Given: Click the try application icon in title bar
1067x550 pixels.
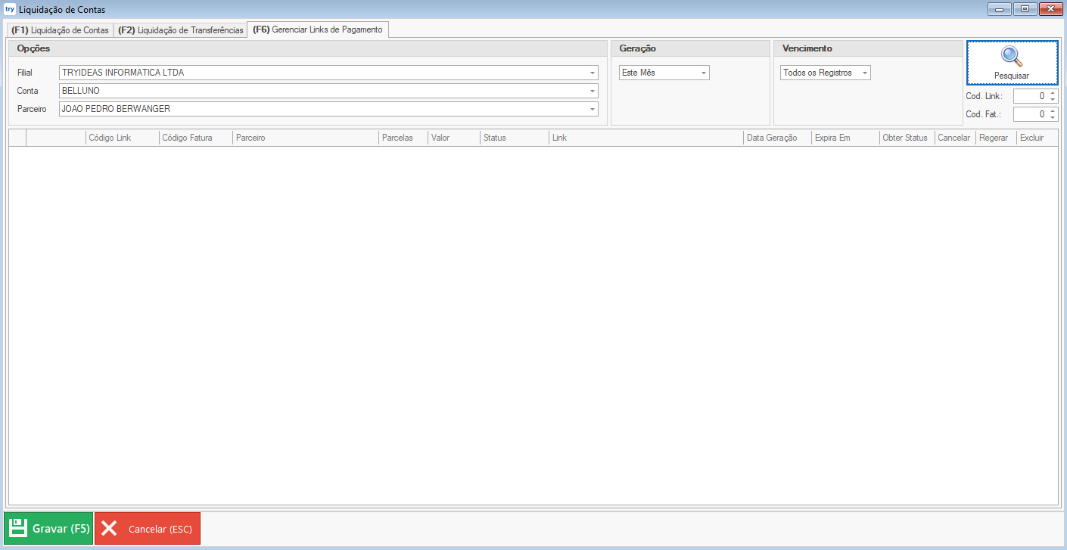Looking at the screenshot, I should point(10,10).
